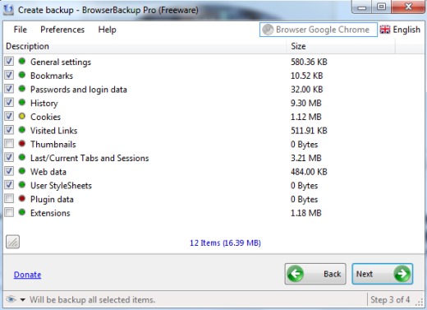Click the red status dot beside Plugin data
Image resolution: width=427 pixels, height=310 pixels.
pyautogui.click(x=22, y=198)
